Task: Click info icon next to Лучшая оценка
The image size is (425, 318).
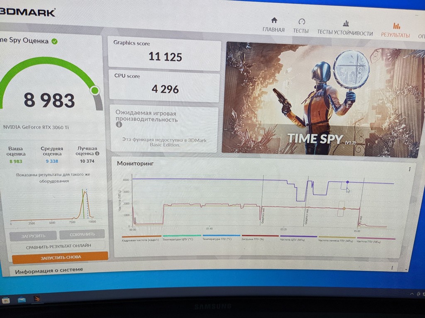Action: (97, 154)
